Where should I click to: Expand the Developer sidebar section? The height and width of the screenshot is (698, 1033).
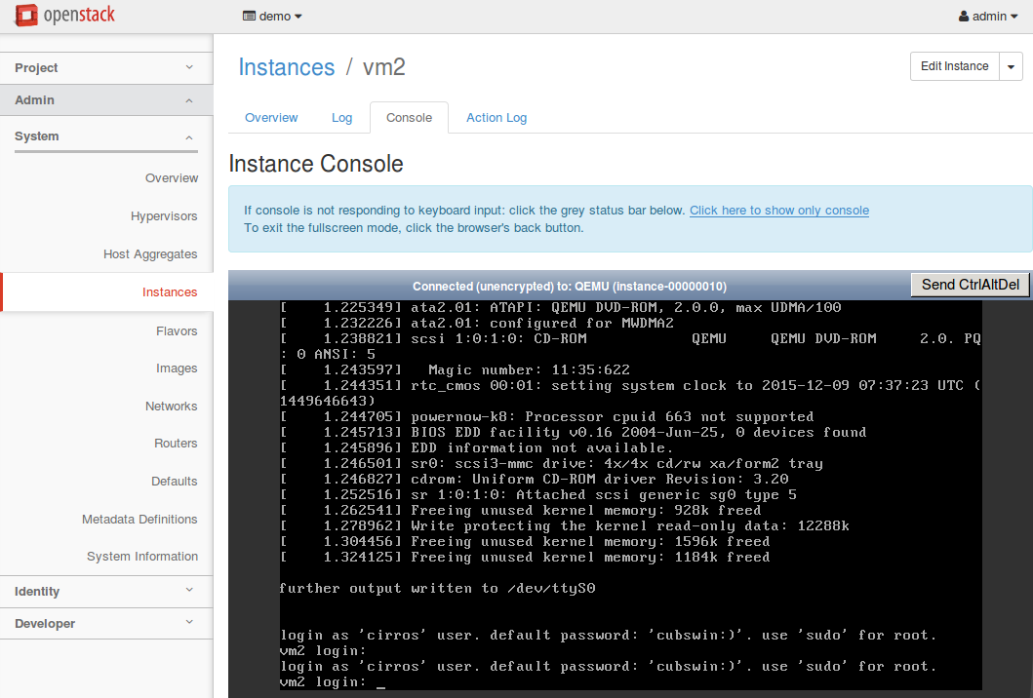(x=105, y=624)
